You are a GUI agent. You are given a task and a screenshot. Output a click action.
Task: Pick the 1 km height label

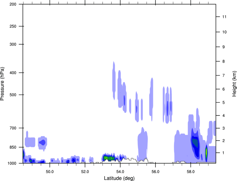click(x=224, y=153)
